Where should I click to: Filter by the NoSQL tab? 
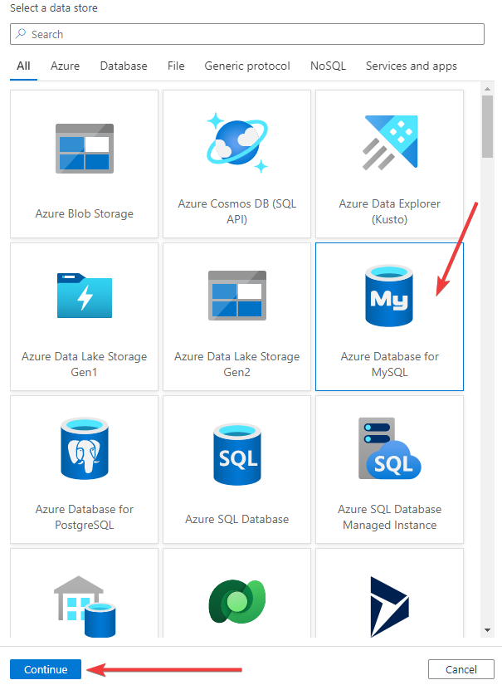tap(328, 66)
